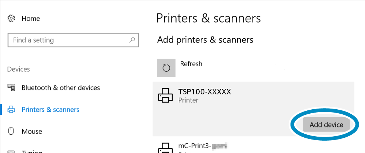Image resolution: width=365 pixels, height=153 pixels.
Task: Open Bluetooth & other devices settings
Action: [61, 88]
